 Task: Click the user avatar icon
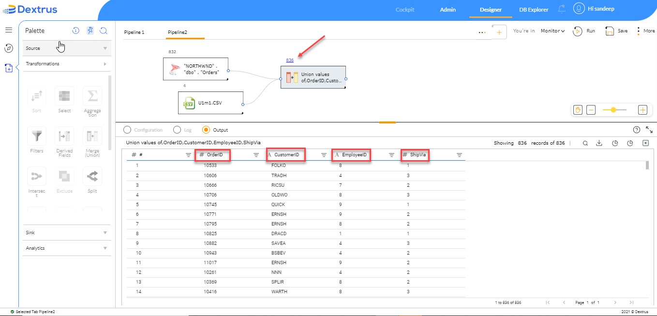click(579, 9)
